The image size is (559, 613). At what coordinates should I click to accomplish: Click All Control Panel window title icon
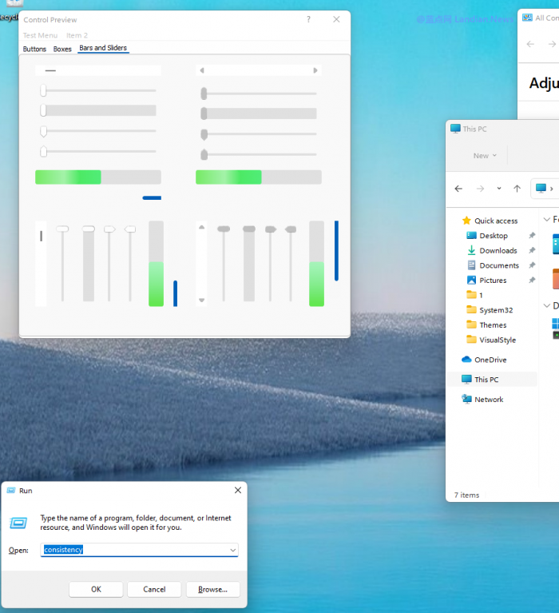(x=527, y=18)
